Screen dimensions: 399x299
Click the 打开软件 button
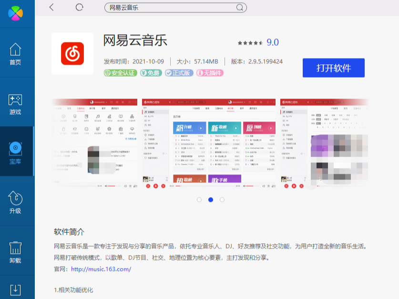tap(334, 68)
